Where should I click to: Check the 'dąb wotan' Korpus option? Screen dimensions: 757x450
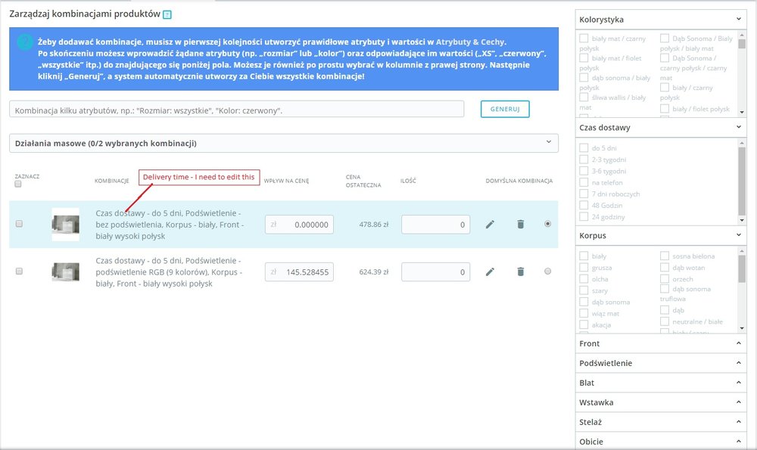pyautogui.click(x=665, y=267)
